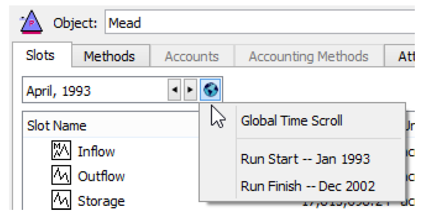The image size is (423, 223).
Task: Click the Object name field showing Mead
Action: coord(258,23)
